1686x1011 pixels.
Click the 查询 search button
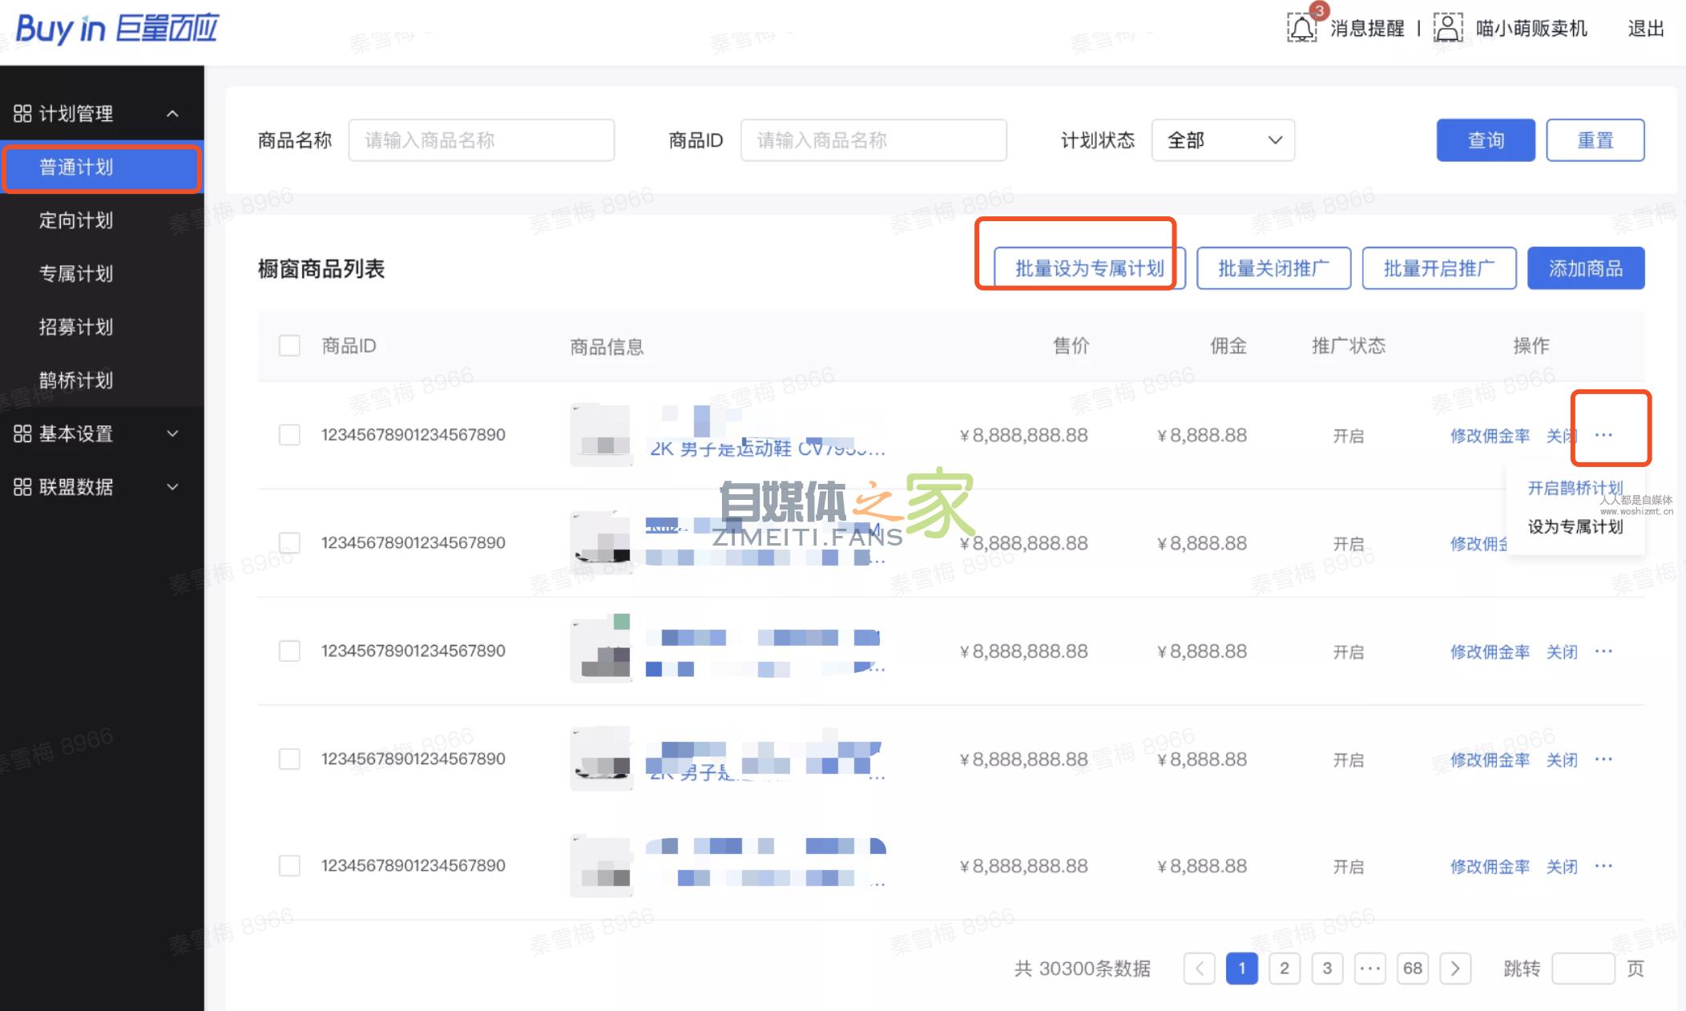pyautogui.click(x=1485, y=139)
